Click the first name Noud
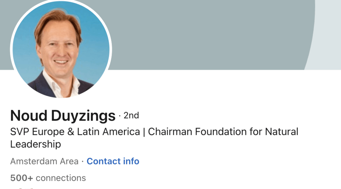The width and height of the screenshot is (341, 189). click(29, 116)
